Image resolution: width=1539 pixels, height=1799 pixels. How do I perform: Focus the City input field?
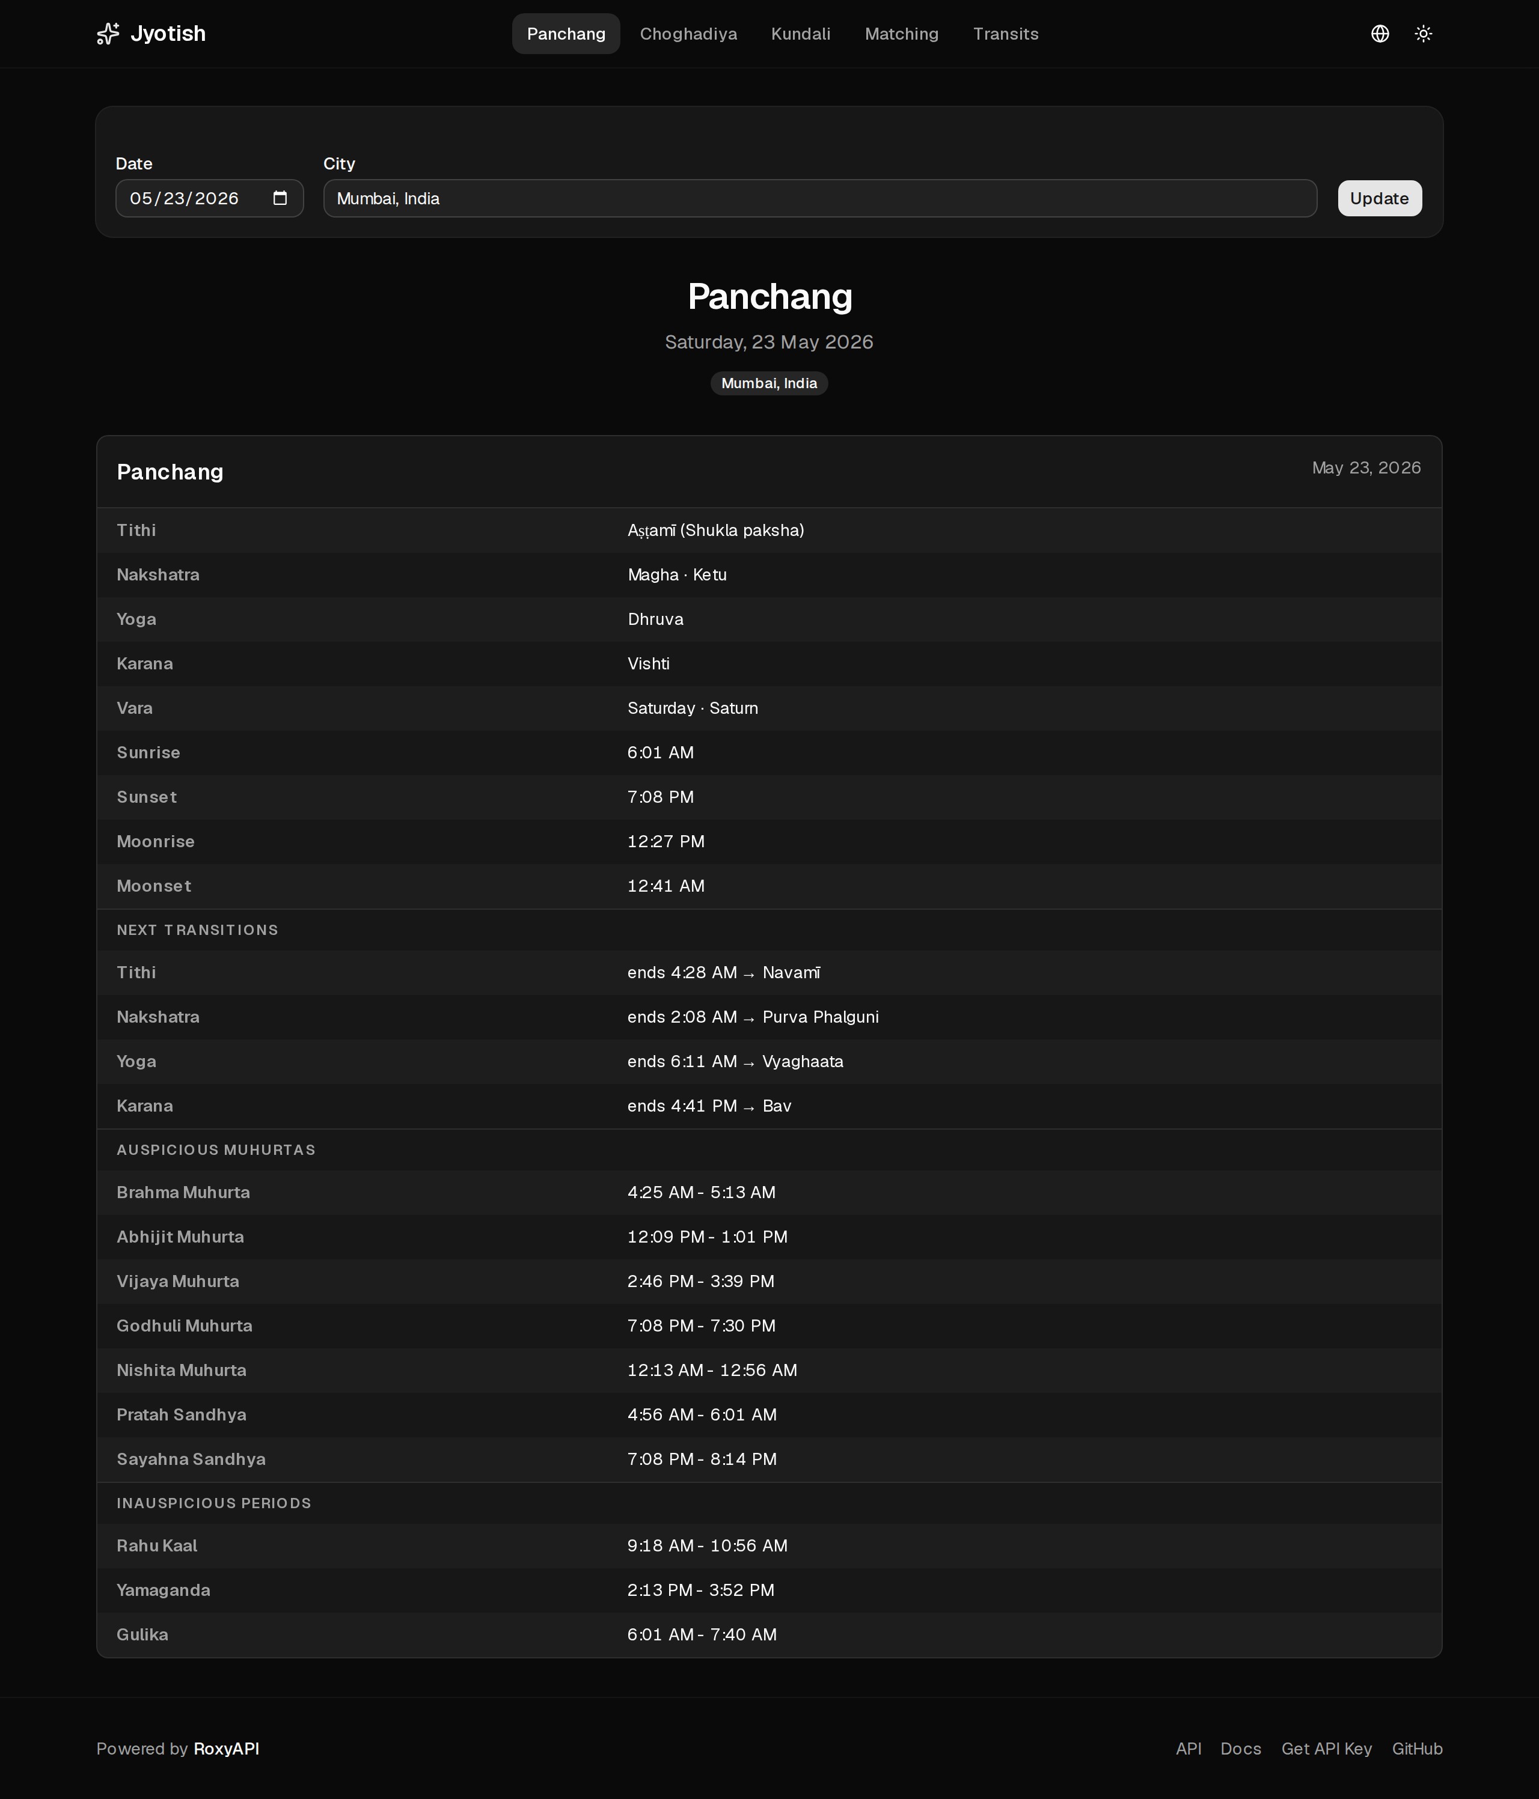point(820,198)
